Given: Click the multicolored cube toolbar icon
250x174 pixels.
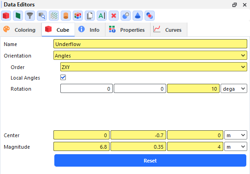Looking at the screenshot, I should coord(78,16).
